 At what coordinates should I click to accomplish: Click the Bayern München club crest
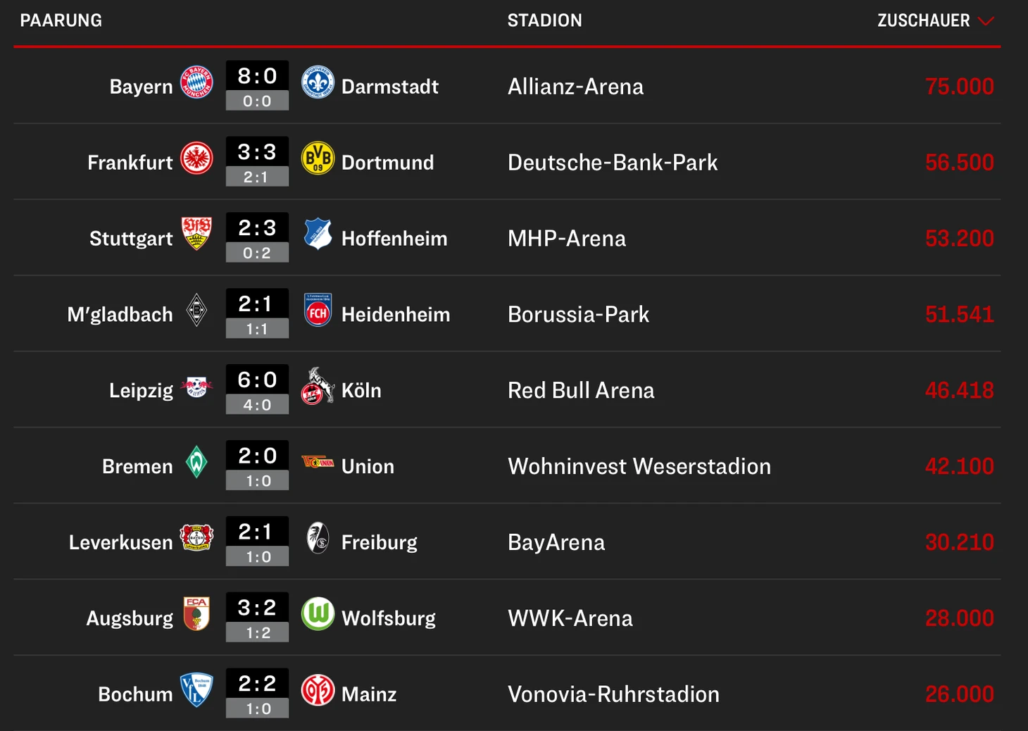point(196,83)
